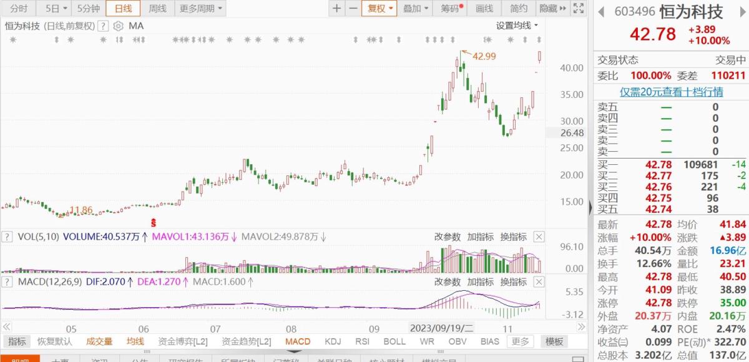Screen dimensions: 749x362
Task: Switch to 分时 intraday tab
Action: pyautogui.click(x=19, y=9)
